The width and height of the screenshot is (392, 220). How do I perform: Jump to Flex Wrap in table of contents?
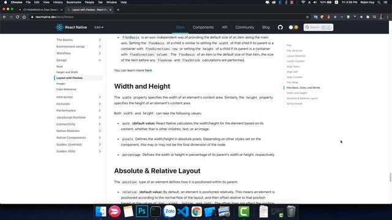click(x=292, y=82)
